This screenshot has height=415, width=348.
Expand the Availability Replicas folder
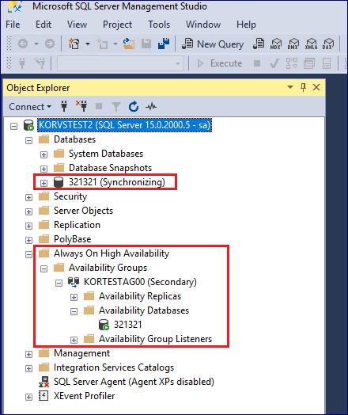coord(74,298)
